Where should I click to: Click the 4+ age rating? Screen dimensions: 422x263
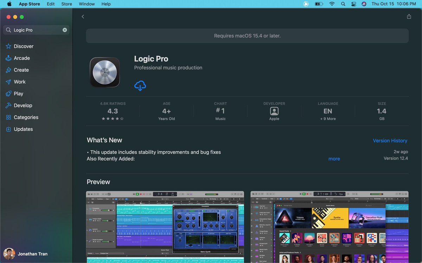coord(167,111)
